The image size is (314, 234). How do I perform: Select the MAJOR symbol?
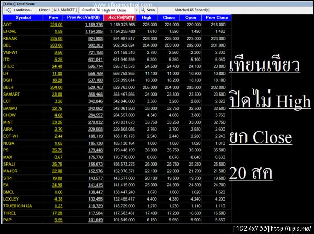[10, 171]
